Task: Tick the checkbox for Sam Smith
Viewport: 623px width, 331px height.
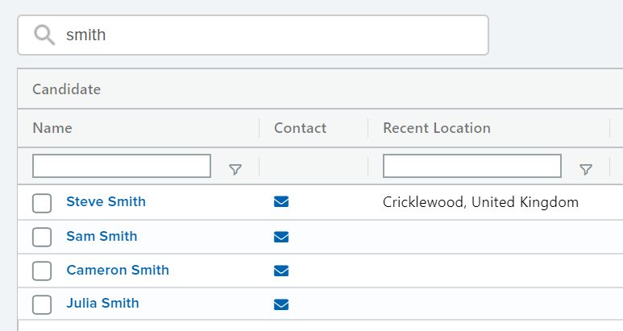Action: tap(42, 237)
